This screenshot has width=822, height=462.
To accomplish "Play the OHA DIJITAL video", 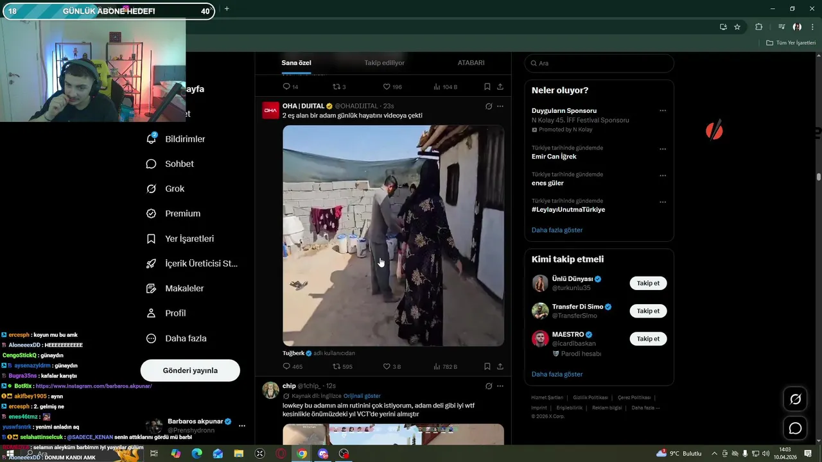I will [393, 235].
